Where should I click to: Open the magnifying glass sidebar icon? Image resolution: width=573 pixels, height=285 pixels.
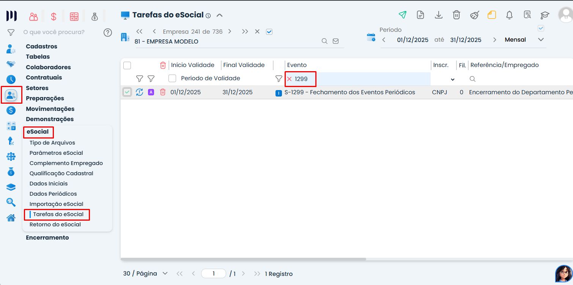[x=11, y=202]
